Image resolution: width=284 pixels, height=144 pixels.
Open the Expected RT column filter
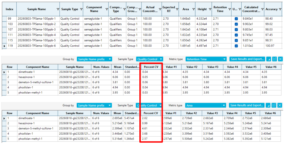click(x=177, y=9)
